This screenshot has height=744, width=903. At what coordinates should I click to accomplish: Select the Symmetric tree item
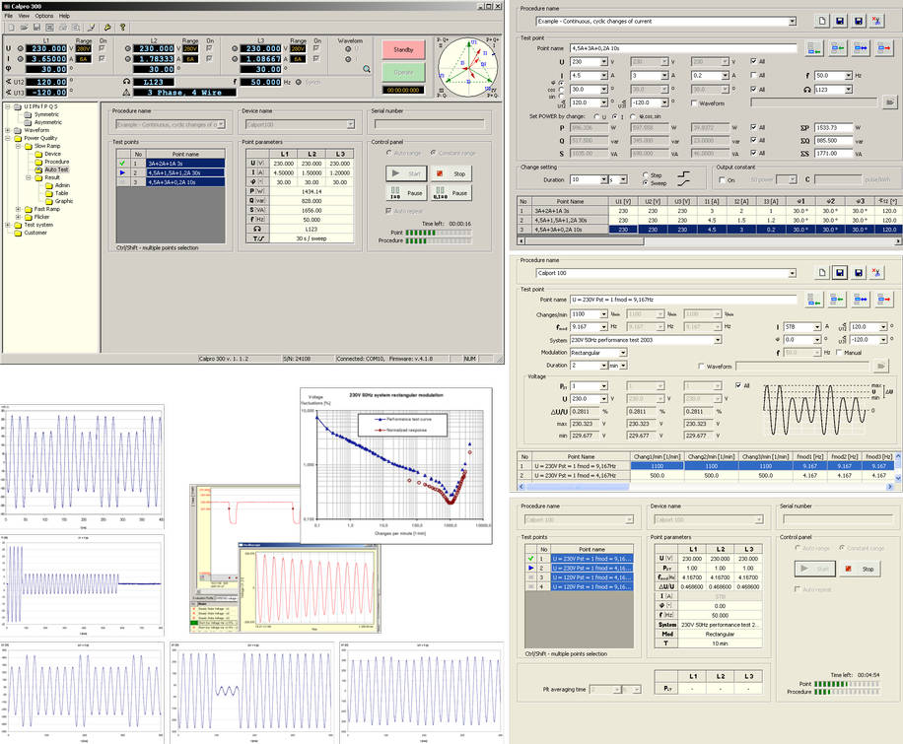point(46,114)
